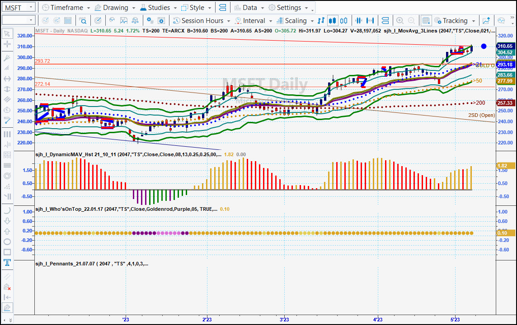This screenshot has width=517, height=325.
Task: Click the 293.72 horizontal line label
Action: click(42, 61)
